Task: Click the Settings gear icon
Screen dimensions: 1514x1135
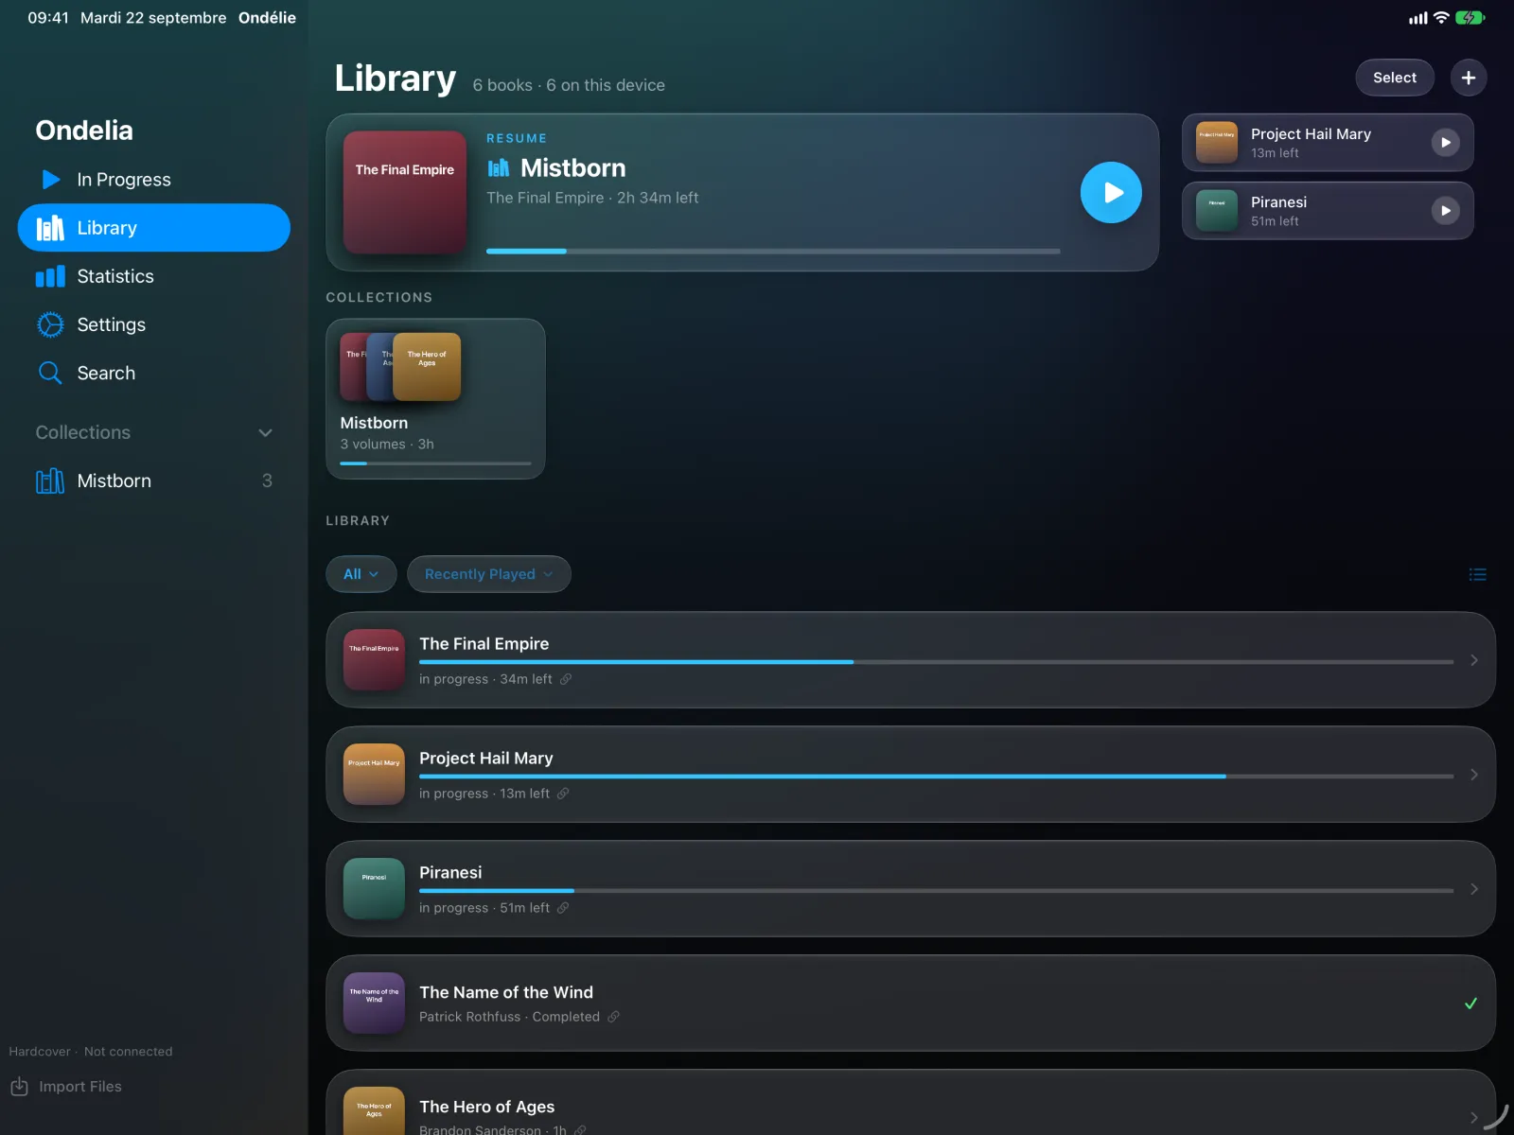Action: [x=50, y=324]
